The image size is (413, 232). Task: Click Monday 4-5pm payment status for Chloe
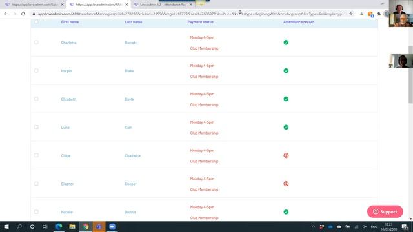coord(202,150)
